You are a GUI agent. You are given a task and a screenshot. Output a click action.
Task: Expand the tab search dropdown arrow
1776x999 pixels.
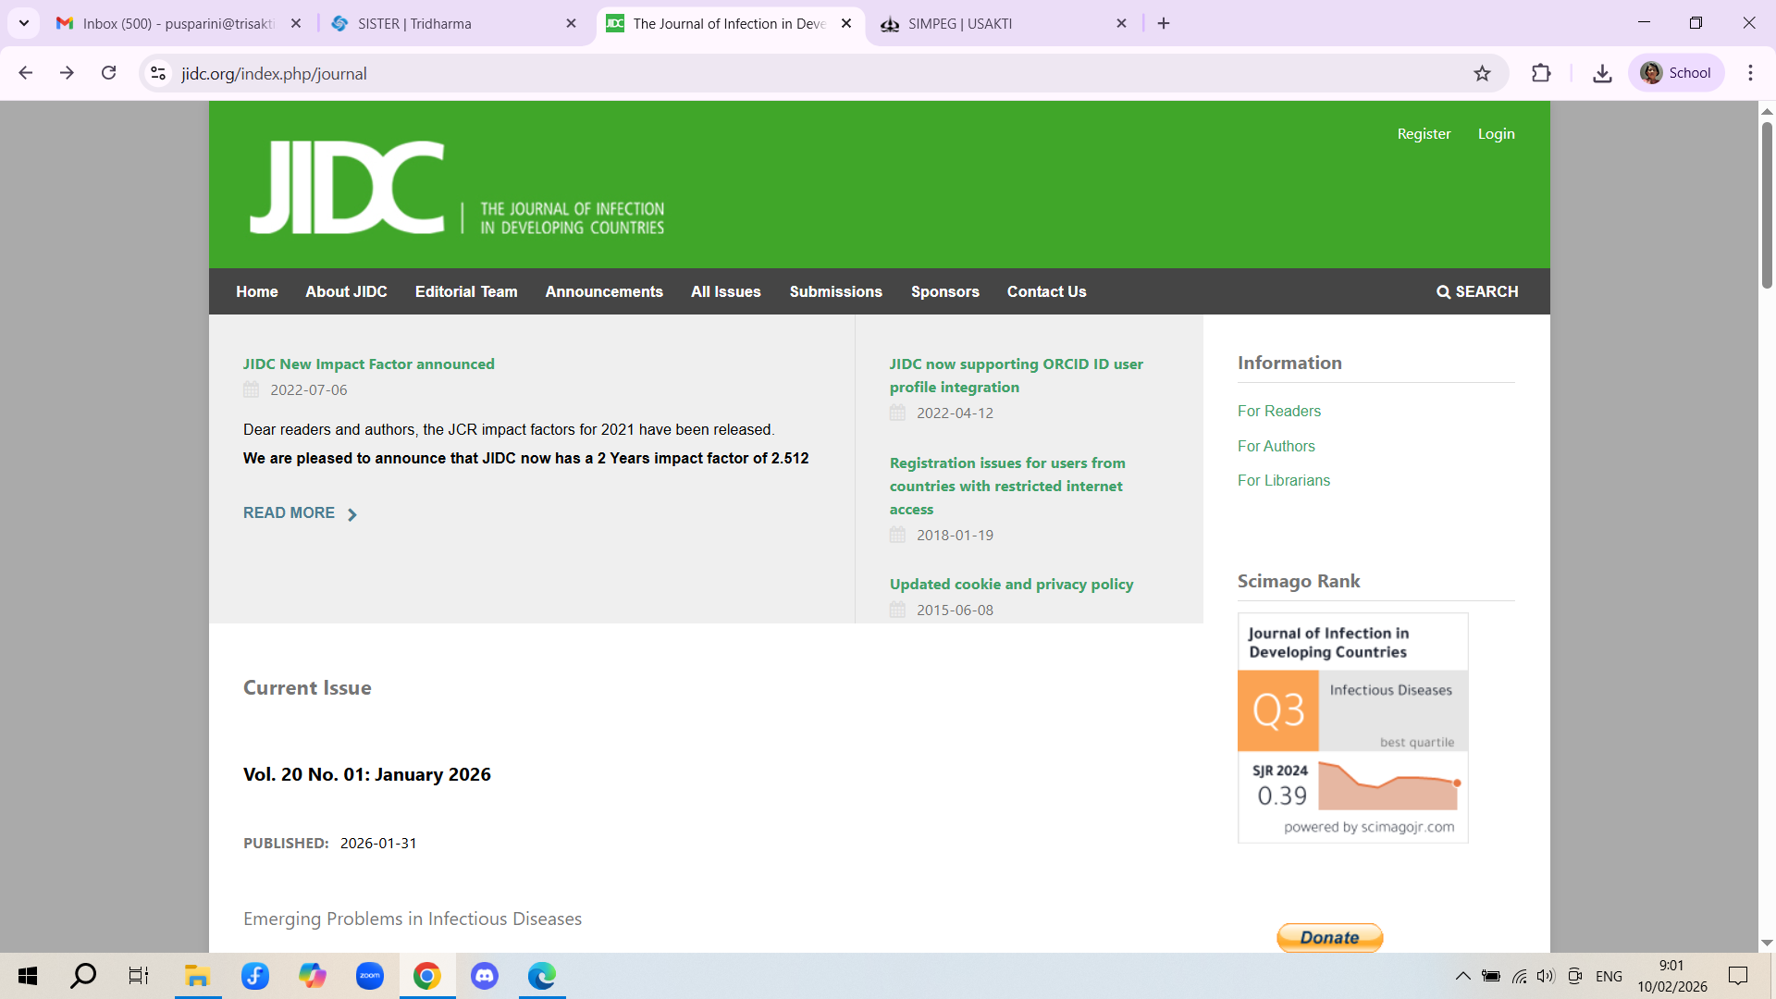pyautogui.click(x=24, y=23)
